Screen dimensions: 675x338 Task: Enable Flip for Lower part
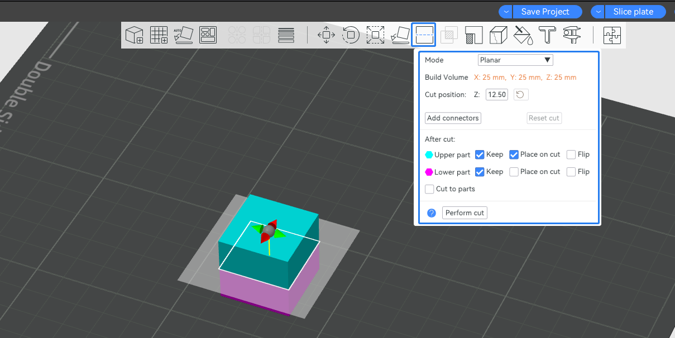pos(571,172)
